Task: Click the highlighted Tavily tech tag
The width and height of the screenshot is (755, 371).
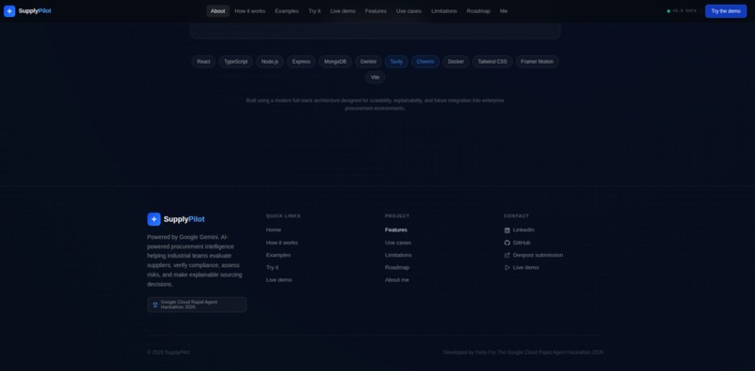Action: click(x=396, y=62)
